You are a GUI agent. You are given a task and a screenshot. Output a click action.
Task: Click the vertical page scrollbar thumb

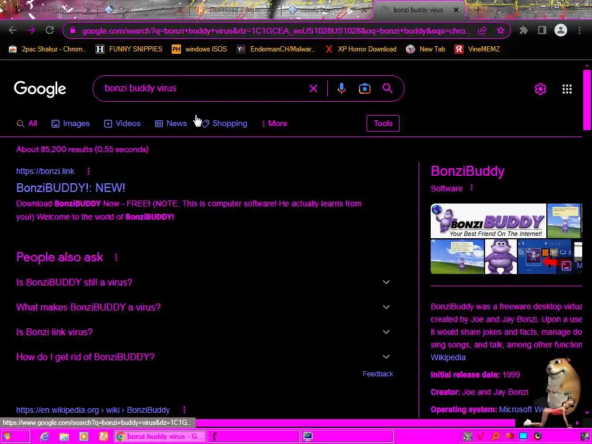587,99
